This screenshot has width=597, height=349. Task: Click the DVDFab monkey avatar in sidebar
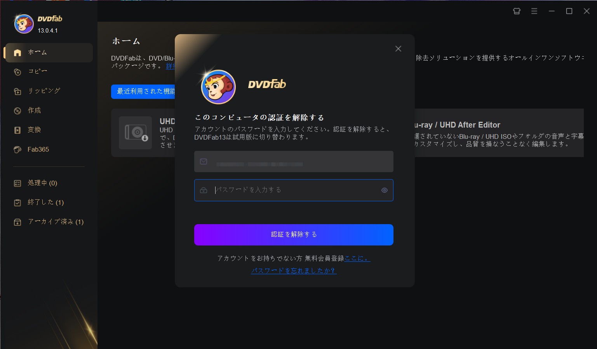click(x=24, y=24)
